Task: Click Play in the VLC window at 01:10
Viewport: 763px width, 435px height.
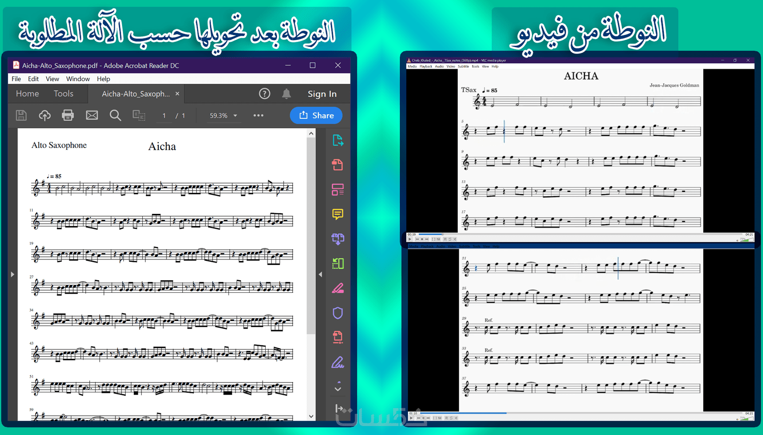Action: point(411,418)
